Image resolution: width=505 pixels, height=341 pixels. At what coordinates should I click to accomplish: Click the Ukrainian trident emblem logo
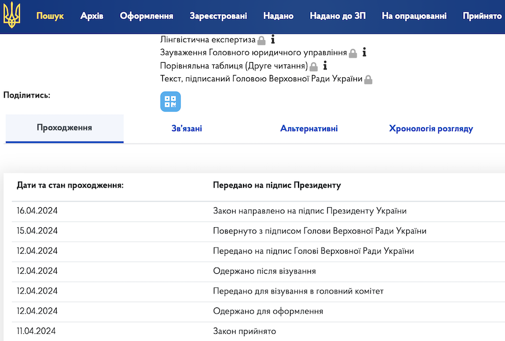point(11,16)
